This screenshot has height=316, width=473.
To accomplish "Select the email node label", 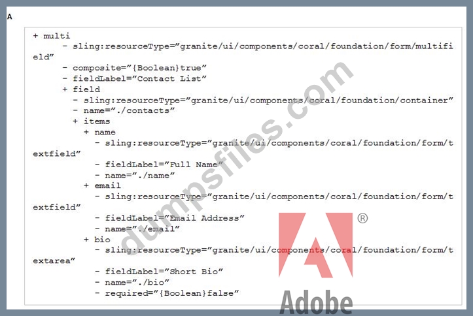I will click(x=107, y=185).
